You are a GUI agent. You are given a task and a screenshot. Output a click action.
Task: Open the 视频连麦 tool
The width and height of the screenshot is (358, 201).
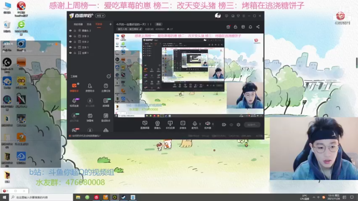[x=74, y=103]
